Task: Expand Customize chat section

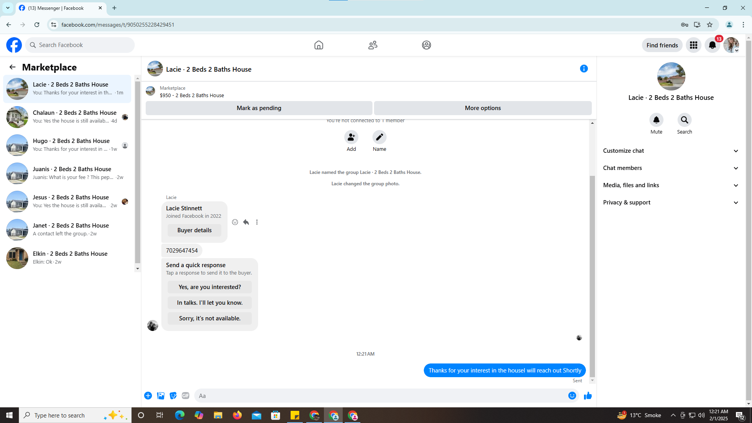Action: pyautogui.click(x=671, y=151)
